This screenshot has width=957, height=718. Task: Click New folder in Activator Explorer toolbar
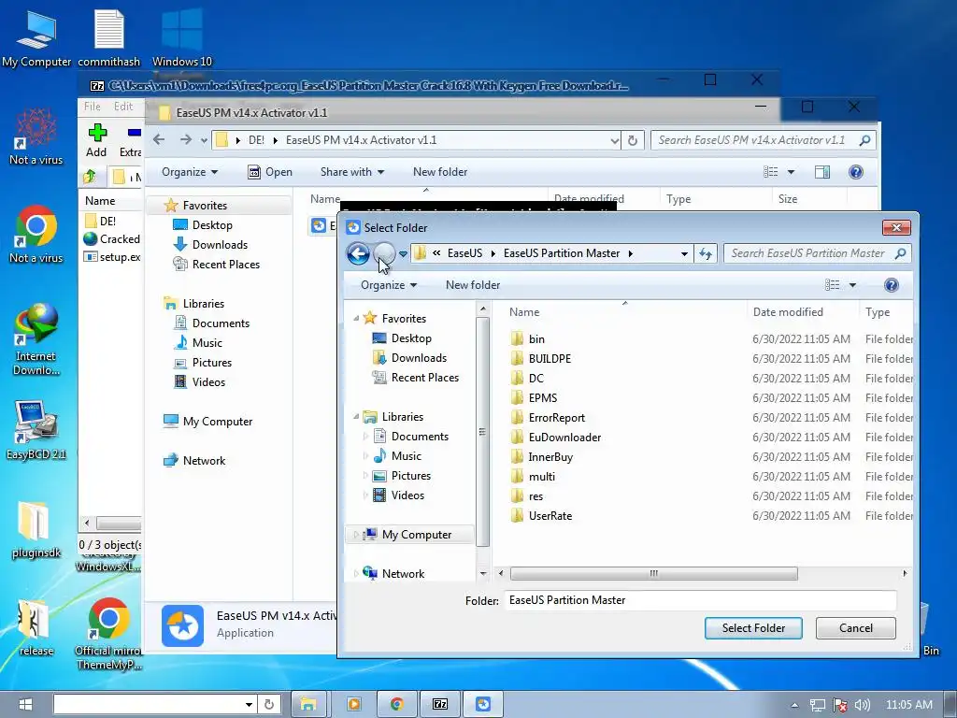(x=440, y=172)
